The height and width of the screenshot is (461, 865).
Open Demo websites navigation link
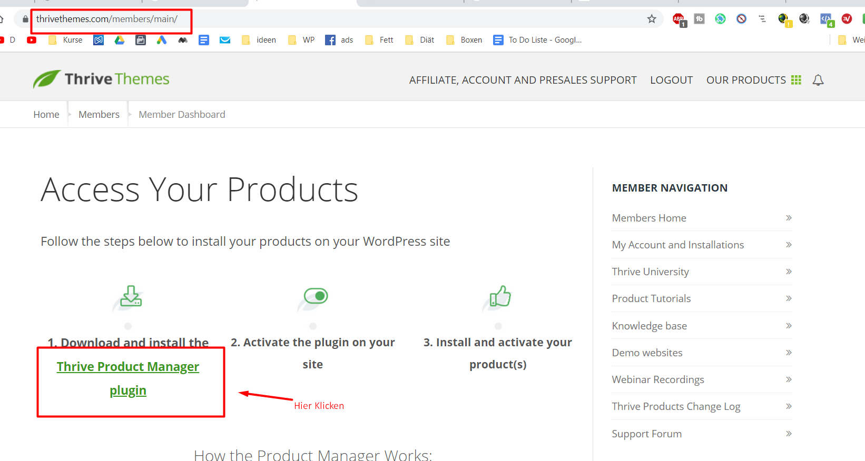click(x=702, y=353)
